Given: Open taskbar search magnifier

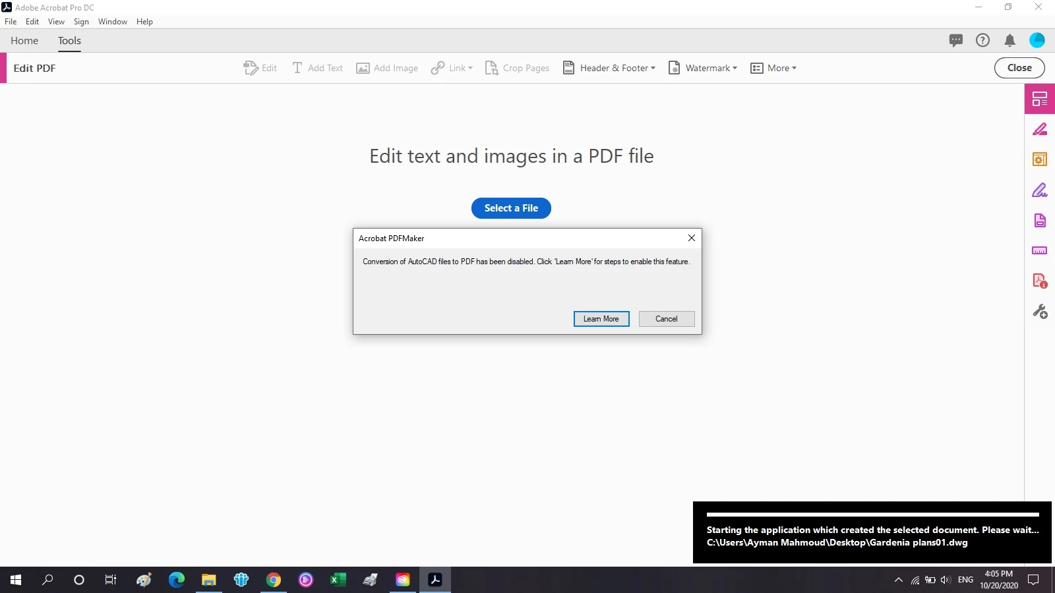Looking at the screenshot, I should coord(47,580).
